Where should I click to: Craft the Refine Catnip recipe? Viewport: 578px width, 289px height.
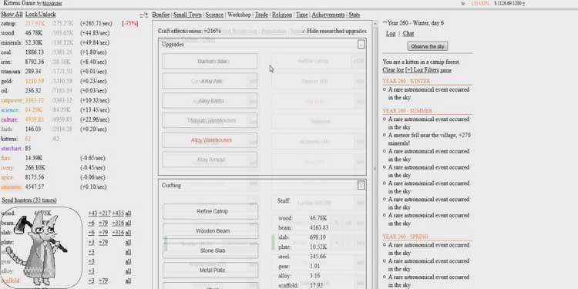tap(210, 211)
